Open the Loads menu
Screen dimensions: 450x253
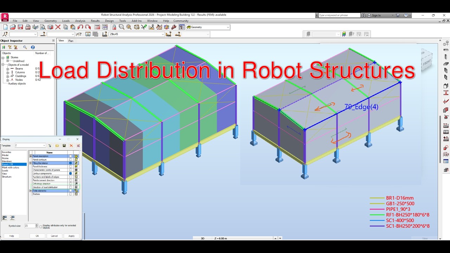66,21
